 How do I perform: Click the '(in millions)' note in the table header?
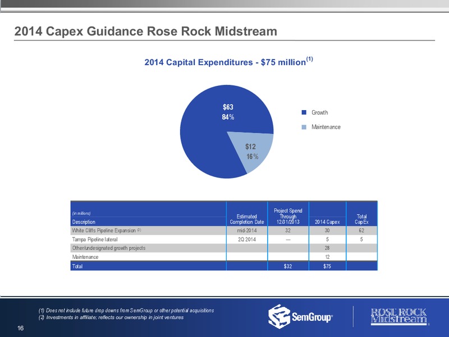click(81, 213)
